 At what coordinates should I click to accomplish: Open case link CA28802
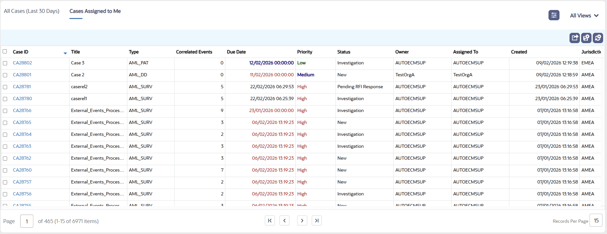[22, 63]
